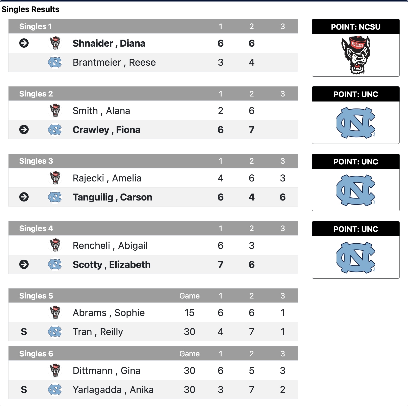Image resolution: width=408 pixels, height=406 pixels.
Task: Click the UNC logo in Singles 2 point card
Action: coord(356,123)
